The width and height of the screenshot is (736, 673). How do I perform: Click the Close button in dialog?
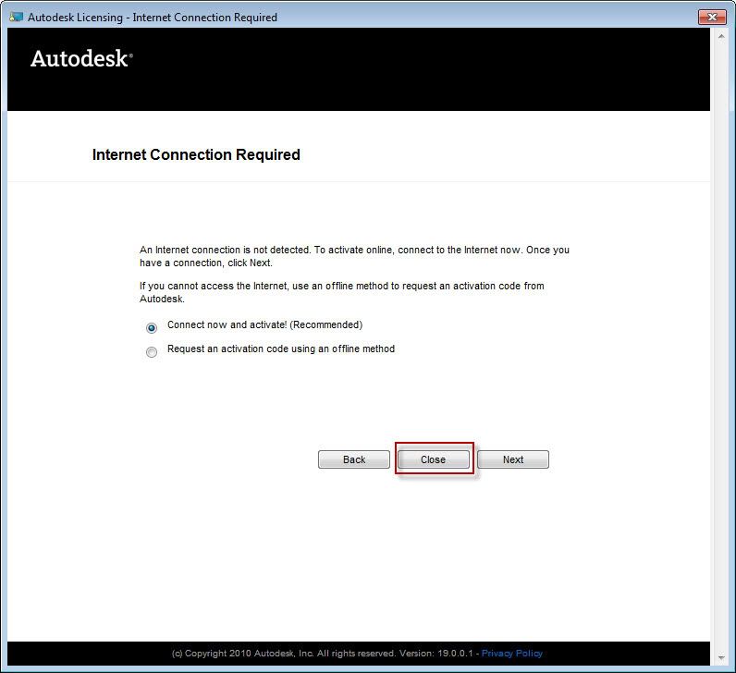pyautogui.click(x=434, y=459)
